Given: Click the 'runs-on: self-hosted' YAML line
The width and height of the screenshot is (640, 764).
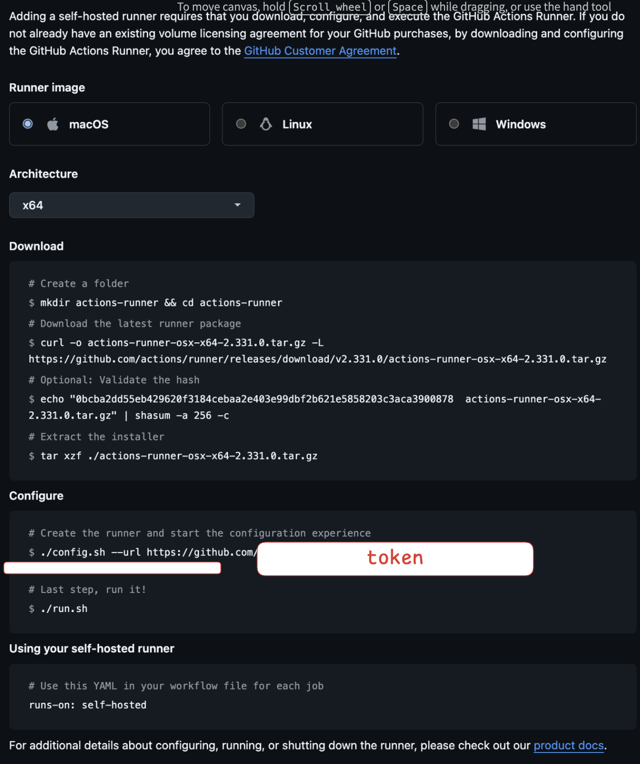Looking at the screenshot, I should tap(88, 705).
